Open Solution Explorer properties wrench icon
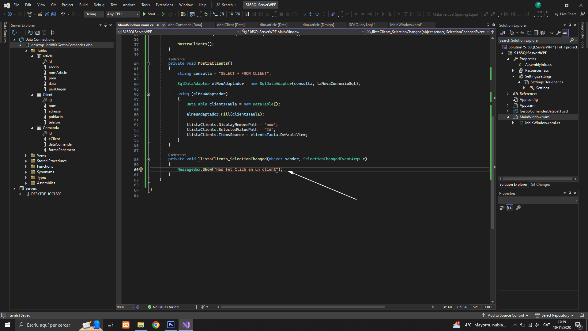Image resolution: width=588 pixels, height=331 pixels. 558,33
